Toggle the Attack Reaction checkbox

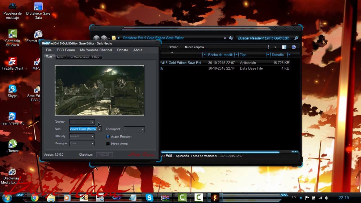tap(108, 136)
